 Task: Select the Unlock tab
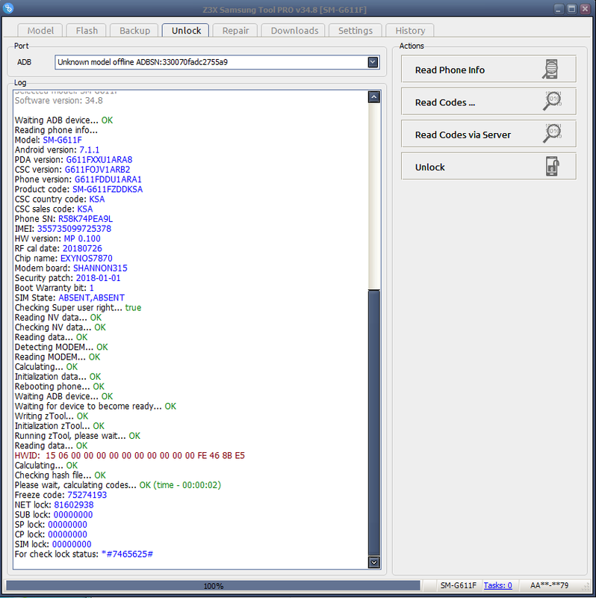(186, 31)
